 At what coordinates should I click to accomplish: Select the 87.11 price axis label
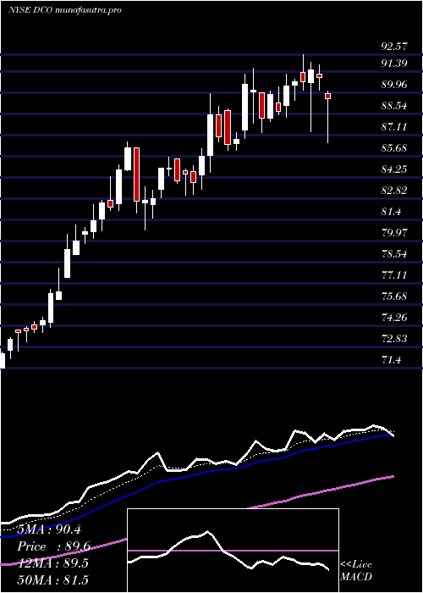coord(394,127)
